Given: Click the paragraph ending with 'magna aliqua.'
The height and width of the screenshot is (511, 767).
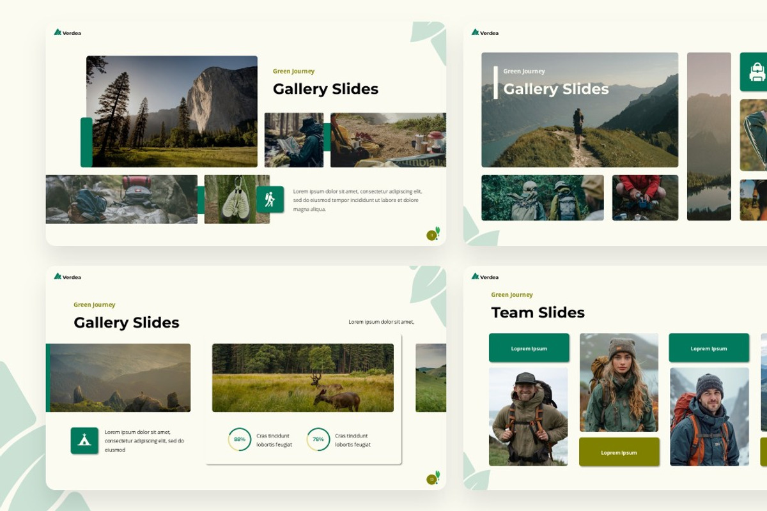Looking at the screenshot, I should 357,200.
